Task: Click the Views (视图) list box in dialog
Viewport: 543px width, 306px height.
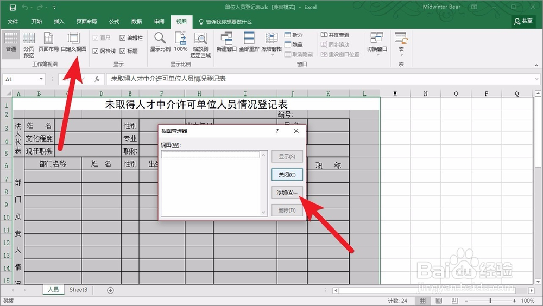Action: 214,183
